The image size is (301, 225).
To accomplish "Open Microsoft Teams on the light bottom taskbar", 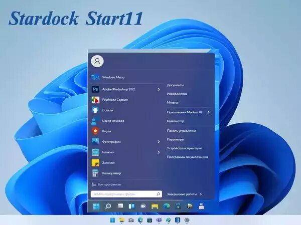I will coord(159,220).
